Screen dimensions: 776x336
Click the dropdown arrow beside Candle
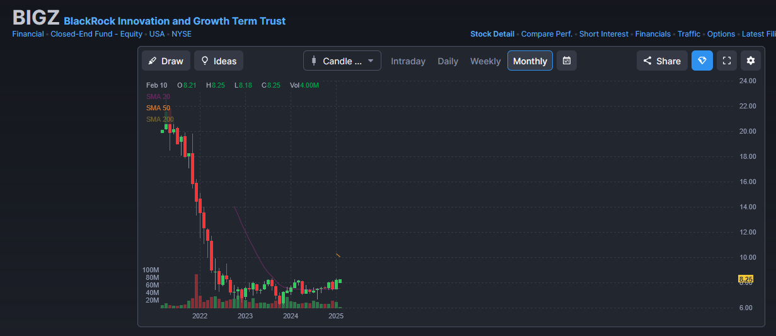[371, 61]
